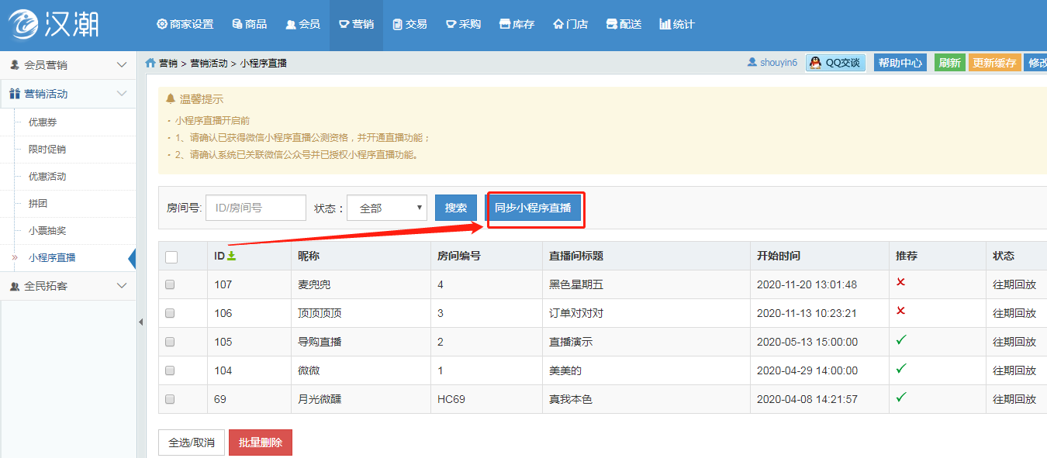Click the green ID sort arrow icon
The image size is (1047, 458).
tap(231, 256)
